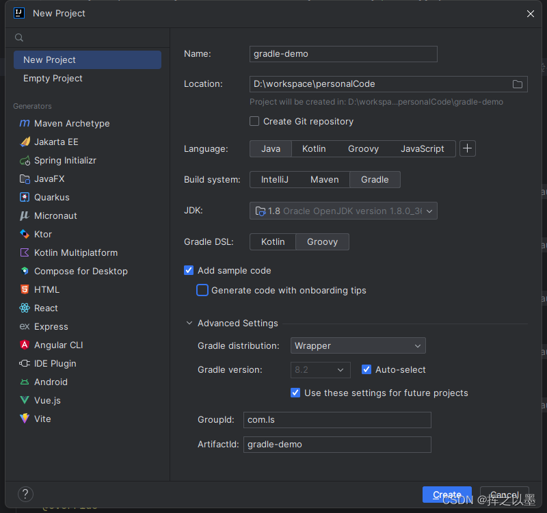
Task: Click the Android generator icon
Action: click(25, 382)
